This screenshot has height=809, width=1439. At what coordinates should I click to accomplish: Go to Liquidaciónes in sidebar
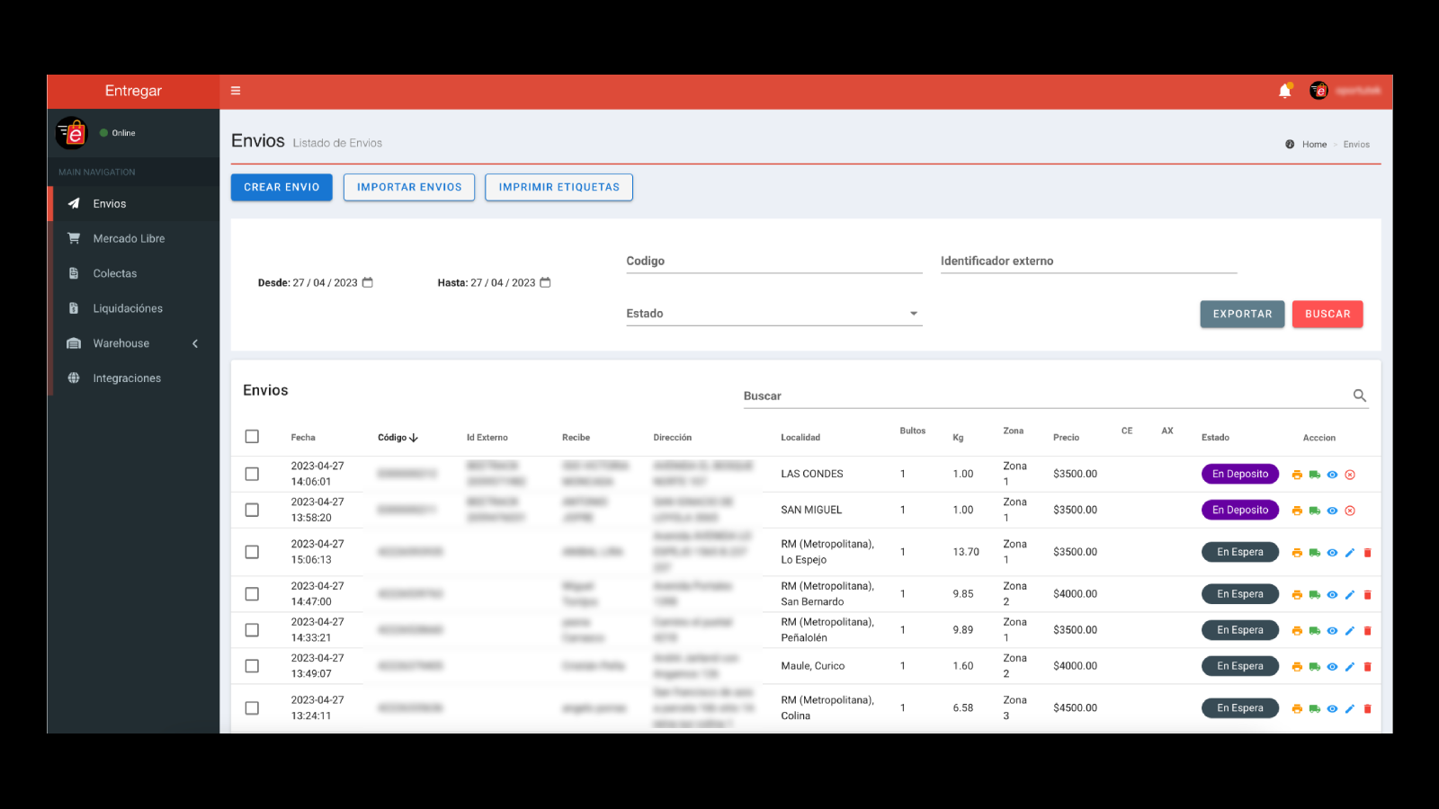click(128, 308)
